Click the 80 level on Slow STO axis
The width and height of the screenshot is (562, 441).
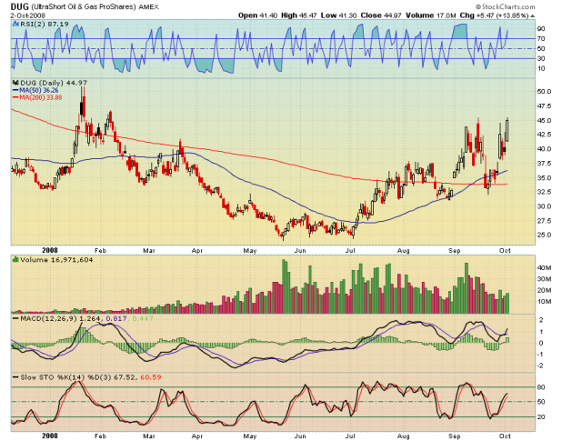click(541, 387)
